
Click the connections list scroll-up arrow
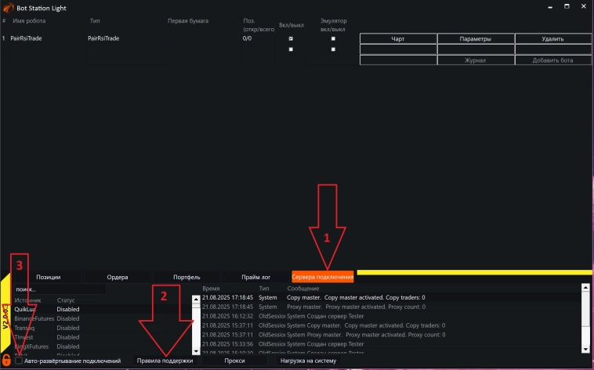(x=196, y=298)
